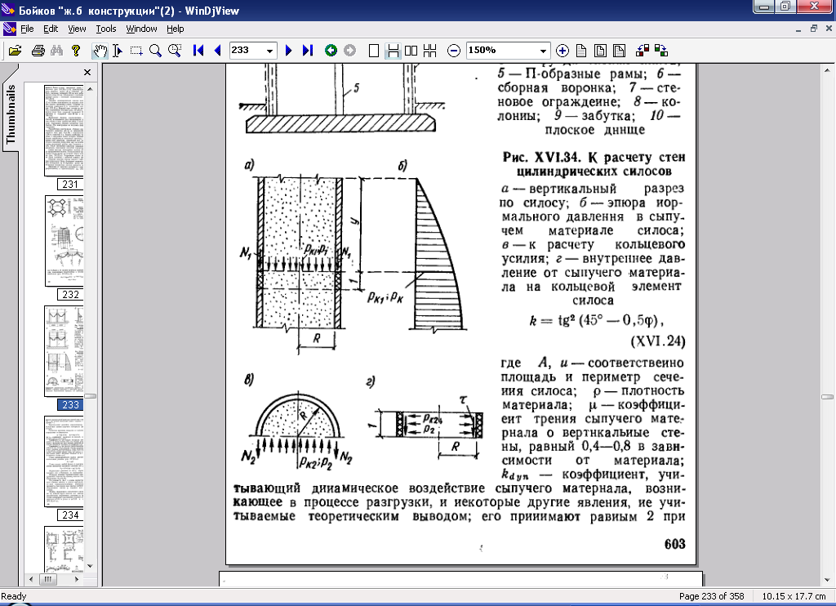Go to the first page
The image size is (836, 606).
coord(198,51)
